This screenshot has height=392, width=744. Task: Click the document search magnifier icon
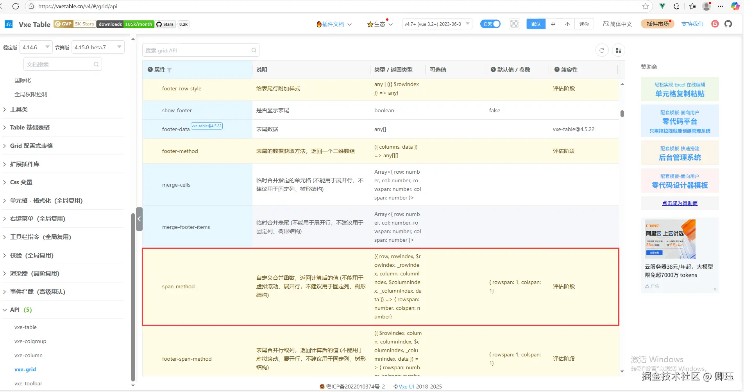96,65
